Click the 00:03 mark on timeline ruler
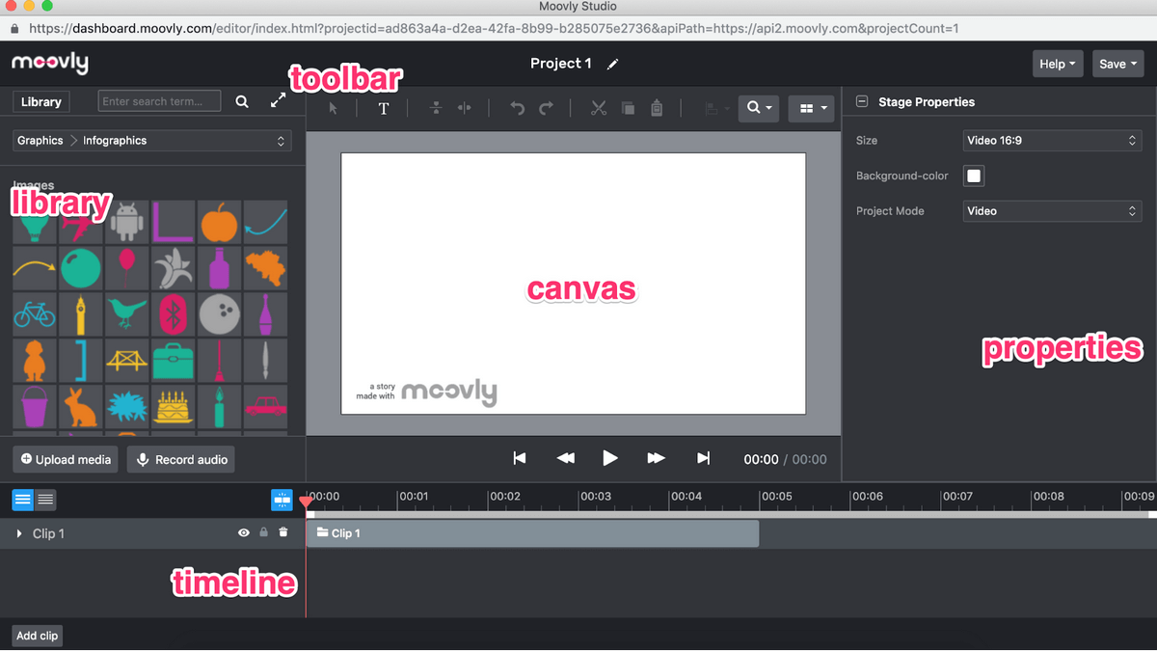 (598, 497)
